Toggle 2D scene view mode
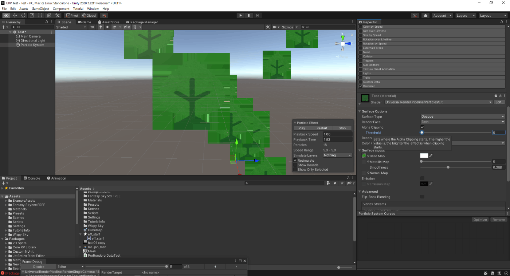Viewport: 510px width, 276px height. coord(92,27)
